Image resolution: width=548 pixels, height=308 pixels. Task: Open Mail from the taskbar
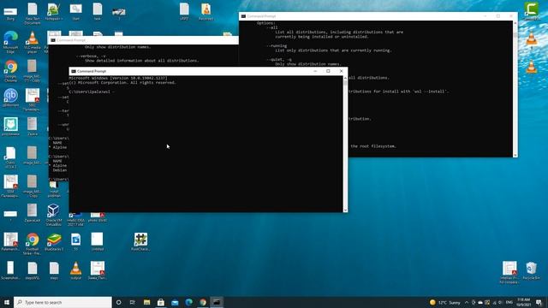tap(175, 302)
